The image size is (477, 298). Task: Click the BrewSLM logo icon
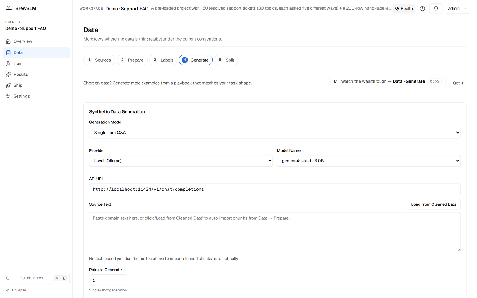coord(9,8)
